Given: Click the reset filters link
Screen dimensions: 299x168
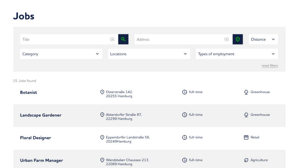Looking at the screenshot, I should [x=270, y=66].
